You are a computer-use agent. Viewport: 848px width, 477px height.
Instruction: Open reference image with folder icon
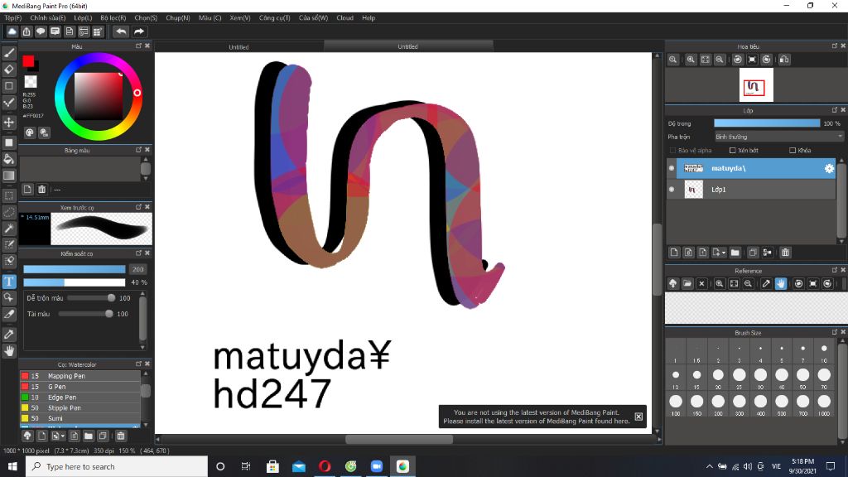point(687,283)
